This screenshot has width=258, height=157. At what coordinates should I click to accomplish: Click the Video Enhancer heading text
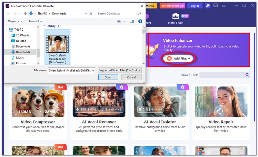pos(178,40)
